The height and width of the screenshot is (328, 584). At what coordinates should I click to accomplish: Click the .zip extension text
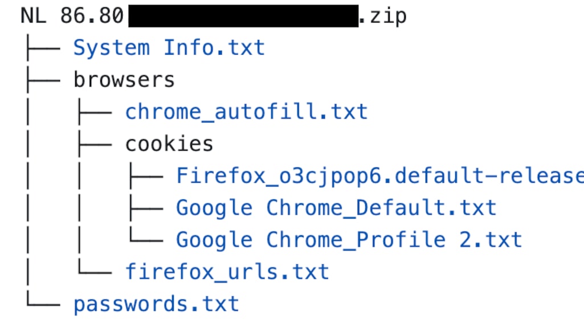click(382, 15)
